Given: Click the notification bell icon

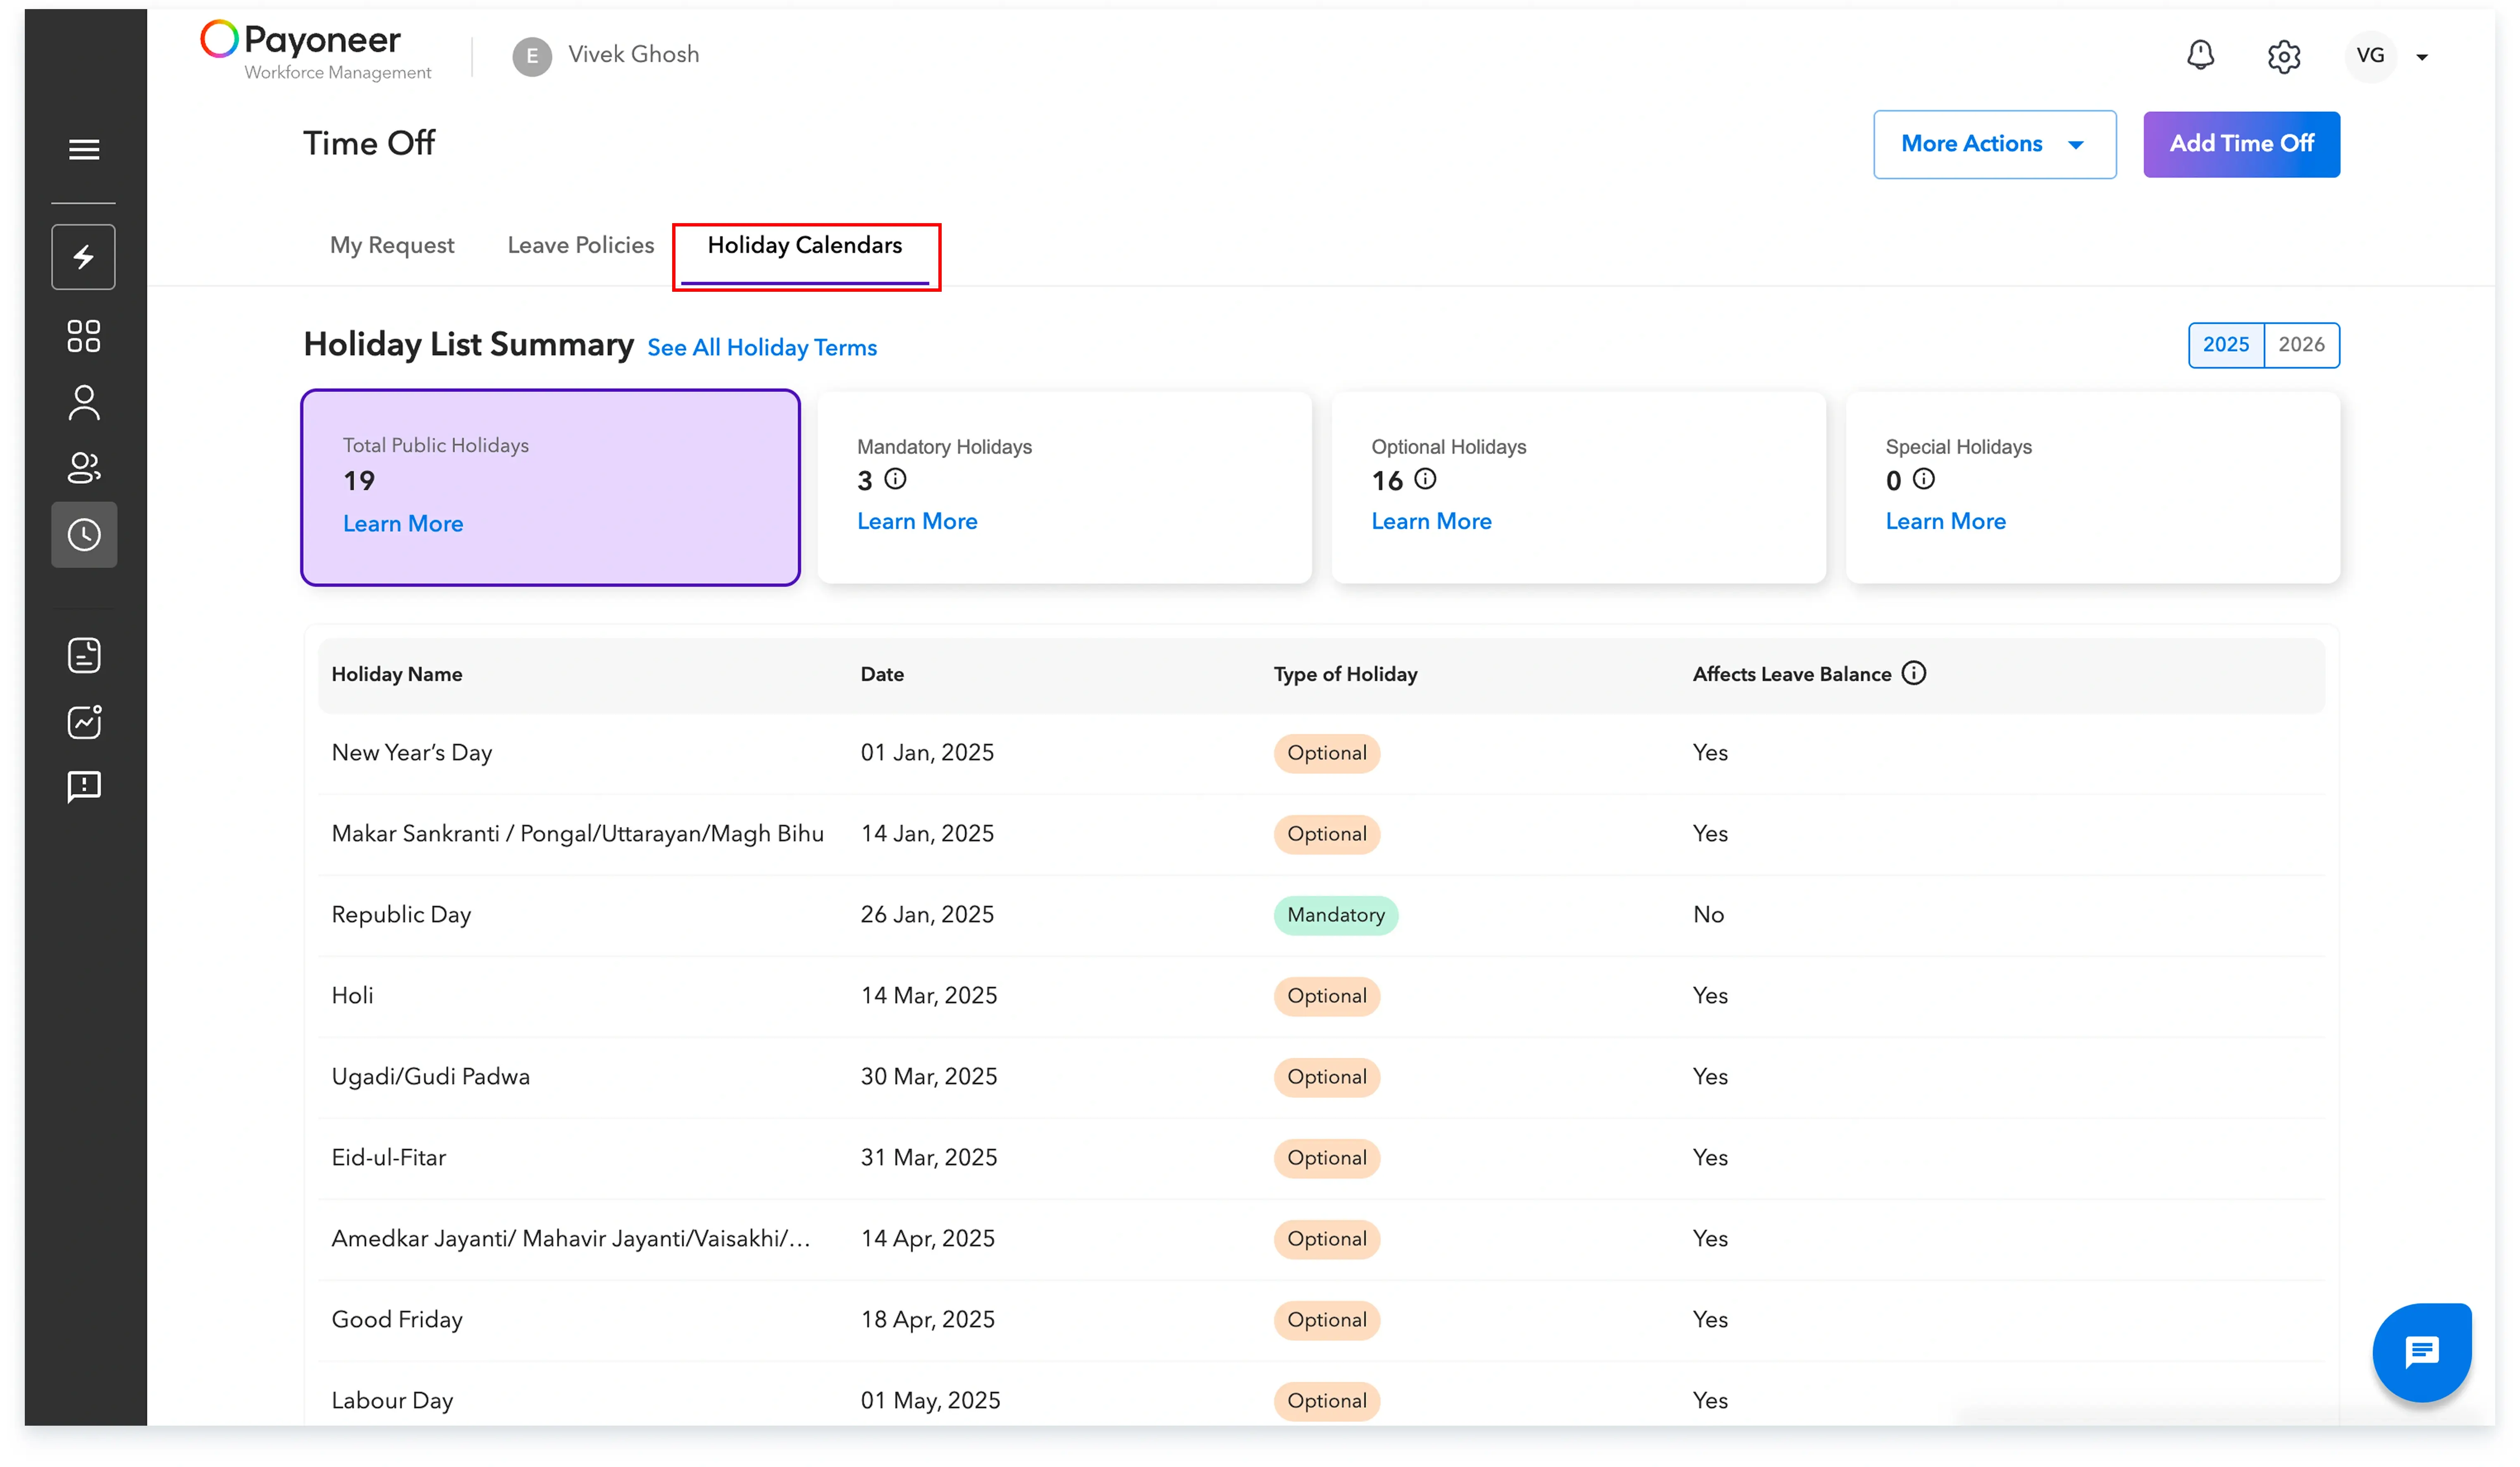Looking at the screenshot, I should 2200,55.
